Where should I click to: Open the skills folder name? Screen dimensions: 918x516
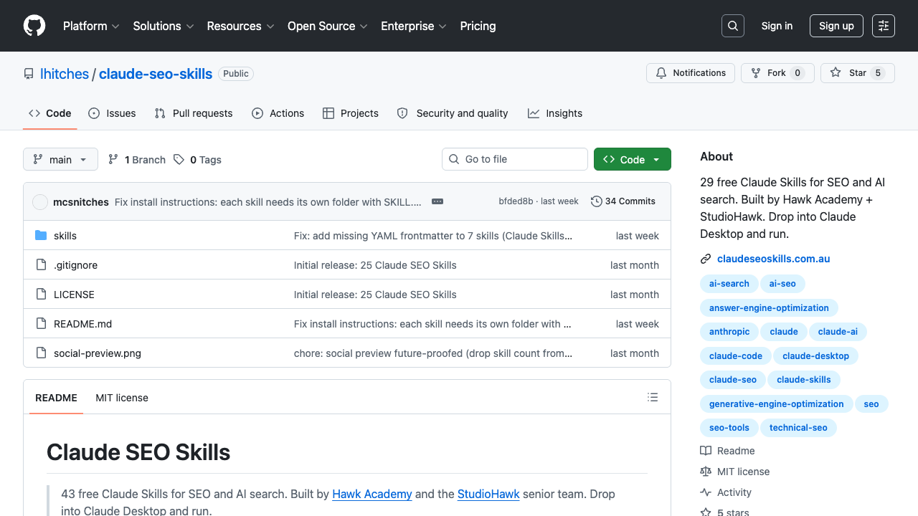click(x=65, y=236)
